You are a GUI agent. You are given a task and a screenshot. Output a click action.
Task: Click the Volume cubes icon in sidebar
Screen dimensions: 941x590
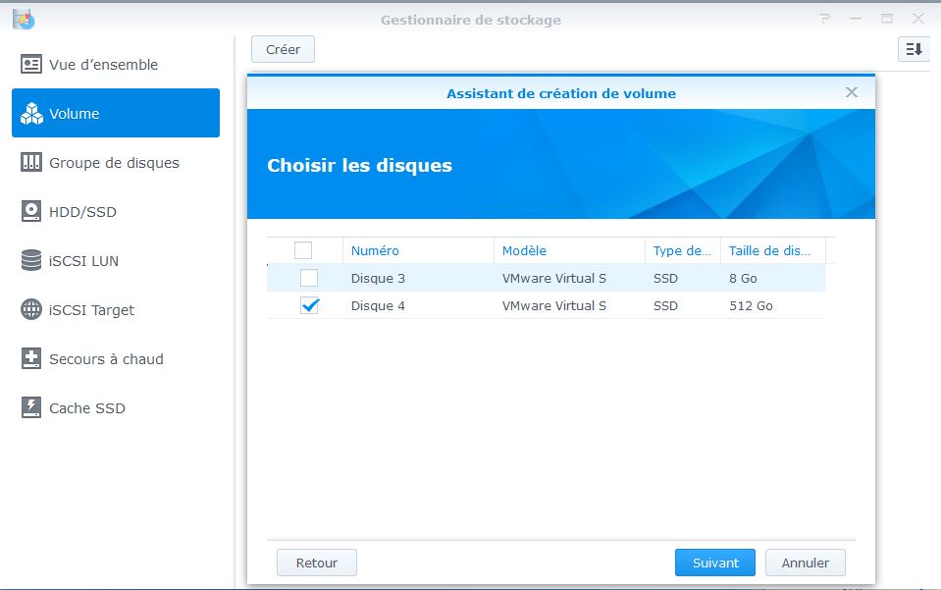click(x=31, y=114)
